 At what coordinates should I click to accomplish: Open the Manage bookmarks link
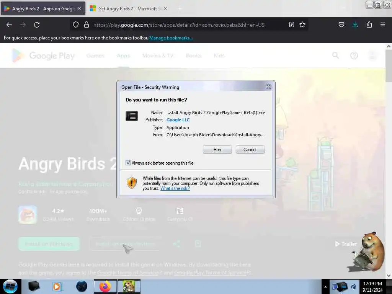point(171,38)
